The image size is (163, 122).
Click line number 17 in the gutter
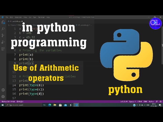pos(14,98)
